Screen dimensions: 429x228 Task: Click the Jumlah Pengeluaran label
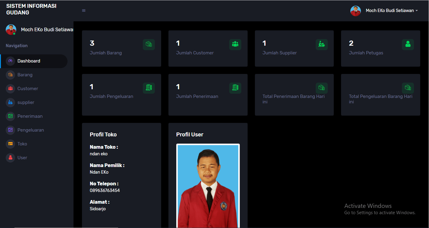[111, 96]
